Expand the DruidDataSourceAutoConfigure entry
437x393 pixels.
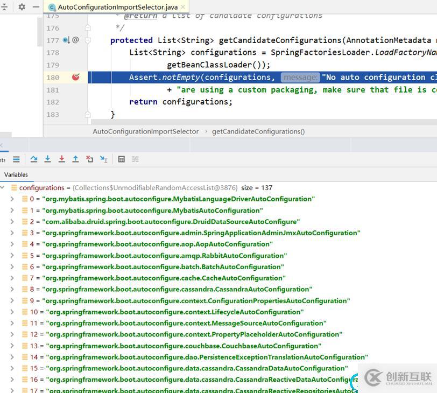pyautogui.click(x=12, y=222)
